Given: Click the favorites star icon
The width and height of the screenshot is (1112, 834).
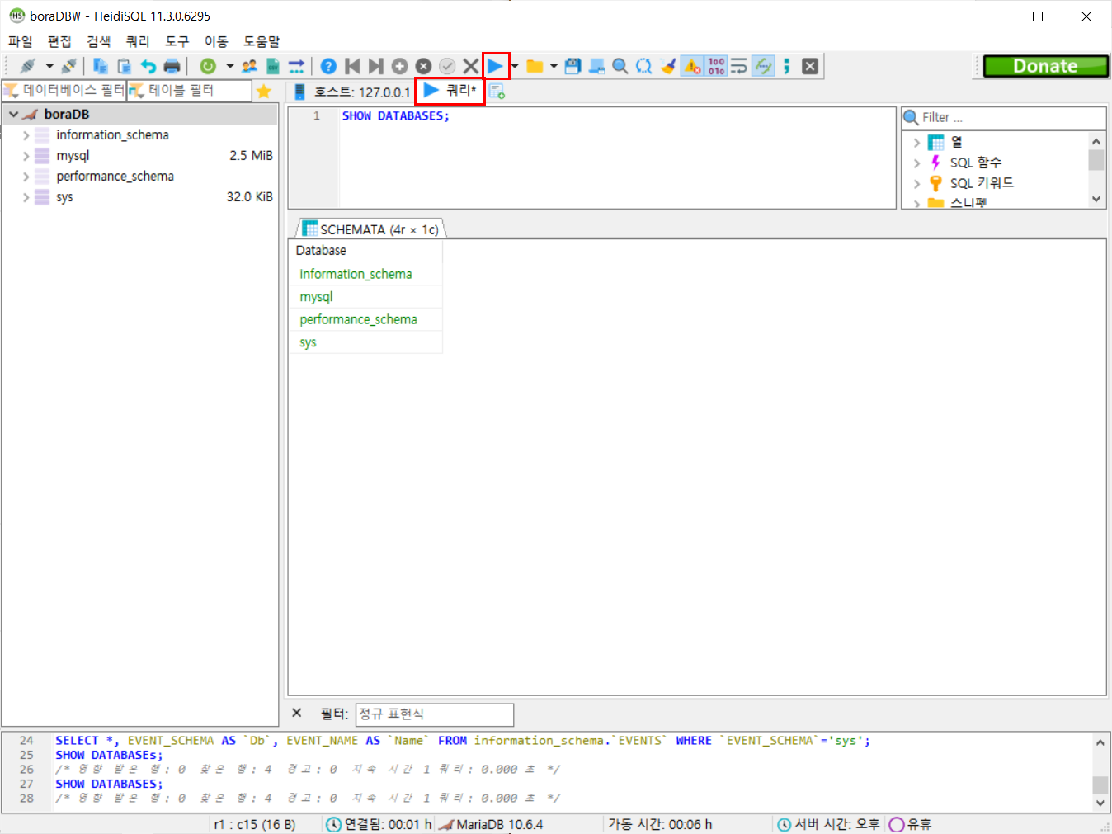Looking at the screenshot, I should 264,91.
